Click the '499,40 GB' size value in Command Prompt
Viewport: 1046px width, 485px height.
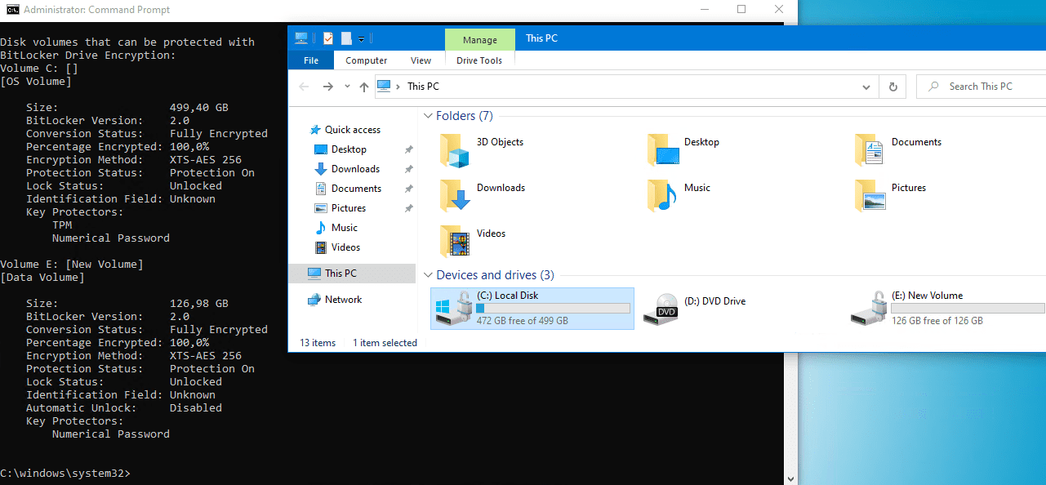[199, 107]
